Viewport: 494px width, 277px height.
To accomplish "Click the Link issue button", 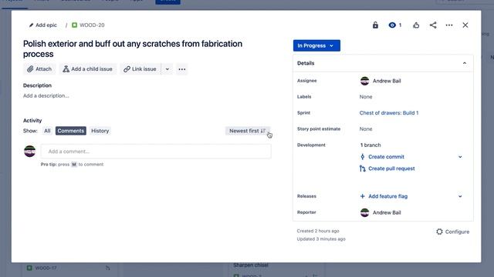I will click(x=140, y=69).
